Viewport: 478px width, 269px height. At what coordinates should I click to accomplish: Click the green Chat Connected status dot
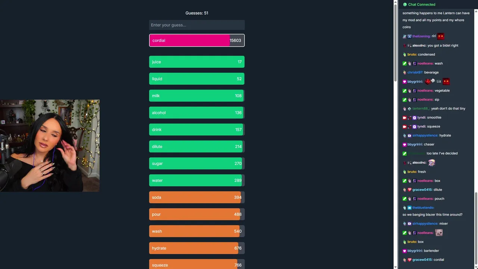(x=405, y=4)
